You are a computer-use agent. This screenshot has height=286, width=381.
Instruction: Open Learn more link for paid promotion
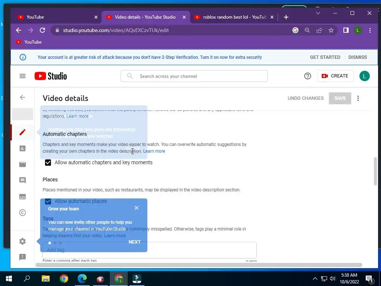click(x=77, y=116)
